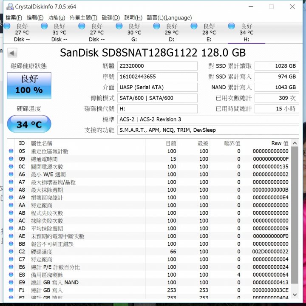306x306 pixels.
Task: Select the Disk -- tab showing 31 °C
Action: coord(59,33)
